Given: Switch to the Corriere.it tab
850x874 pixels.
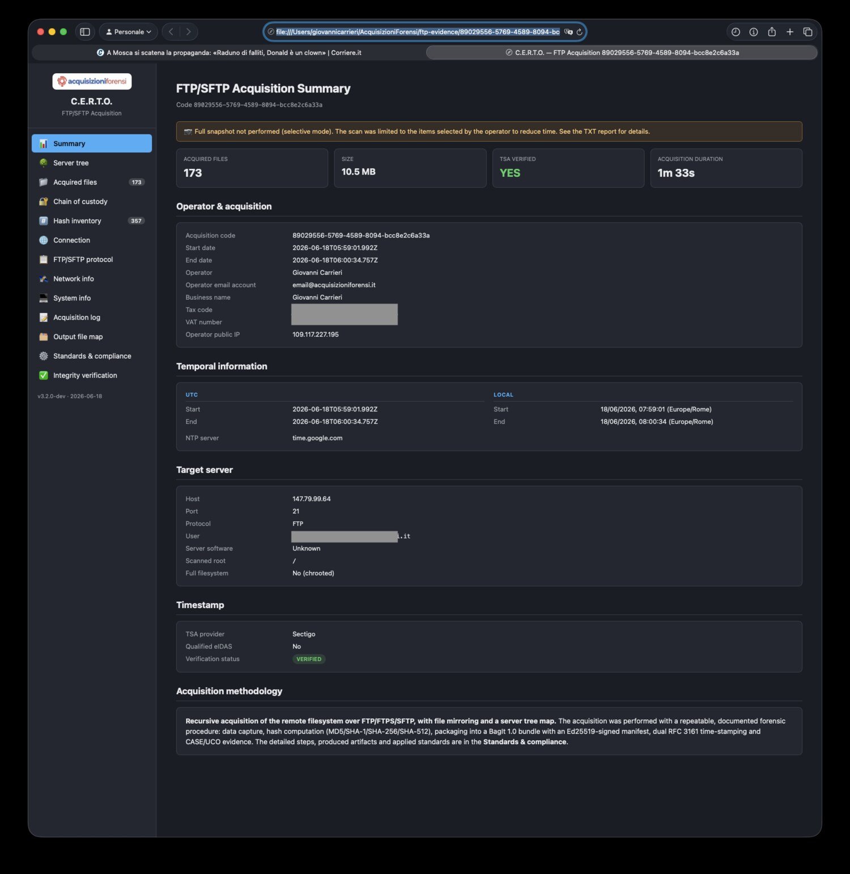Looking at the screenshot, I should 229,53.
